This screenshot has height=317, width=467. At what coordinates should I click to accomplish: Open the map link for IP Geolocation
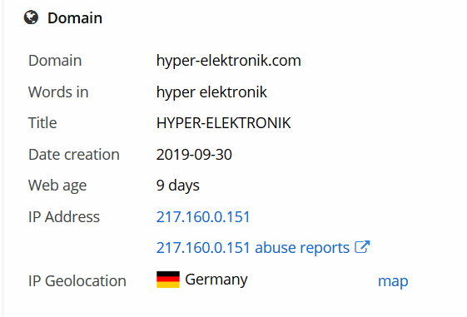tap(393, 281)
